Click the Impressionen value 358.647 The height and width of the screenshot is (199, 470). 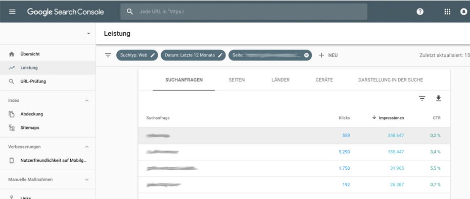coord(396,136)
